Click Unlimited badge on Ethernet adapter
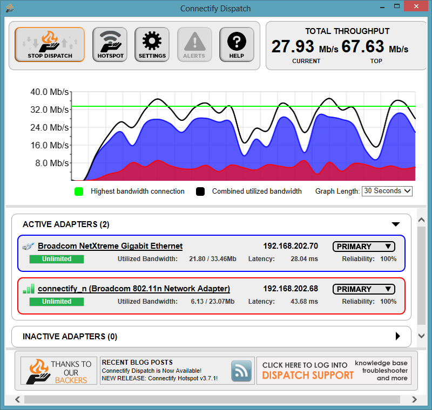This screenshot has width=432, height=410. [x=57, y=259]
